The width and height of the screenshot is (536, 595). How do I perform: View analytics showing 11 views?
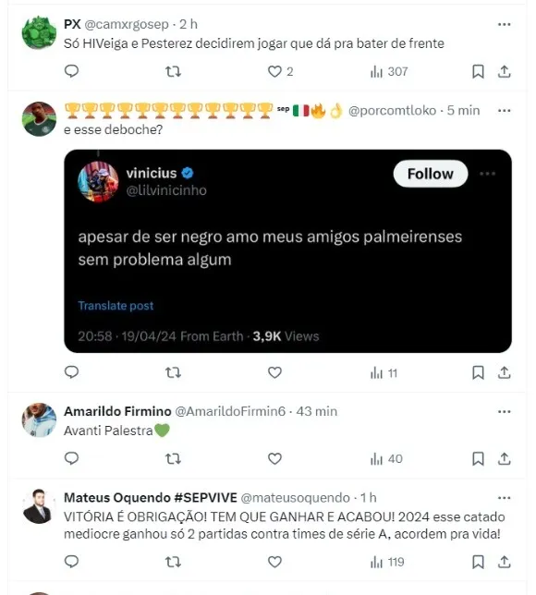(x=384, y=373)
